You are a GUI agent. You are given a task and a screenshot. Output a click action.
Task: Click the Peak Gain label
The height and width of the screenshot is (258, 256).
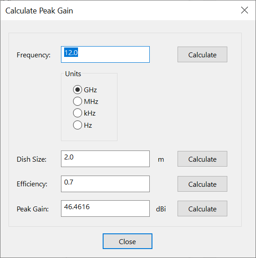coord(33,209)
